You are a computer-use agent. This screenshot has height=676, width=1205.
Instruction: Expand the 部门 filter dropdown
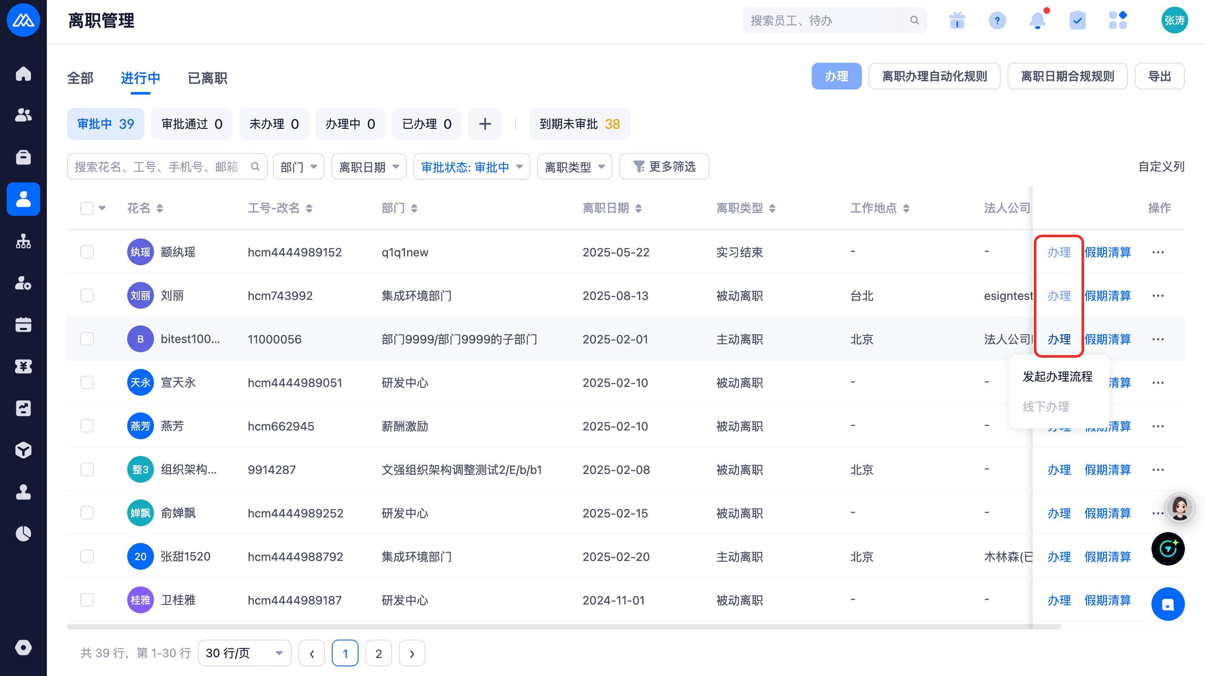298,167
